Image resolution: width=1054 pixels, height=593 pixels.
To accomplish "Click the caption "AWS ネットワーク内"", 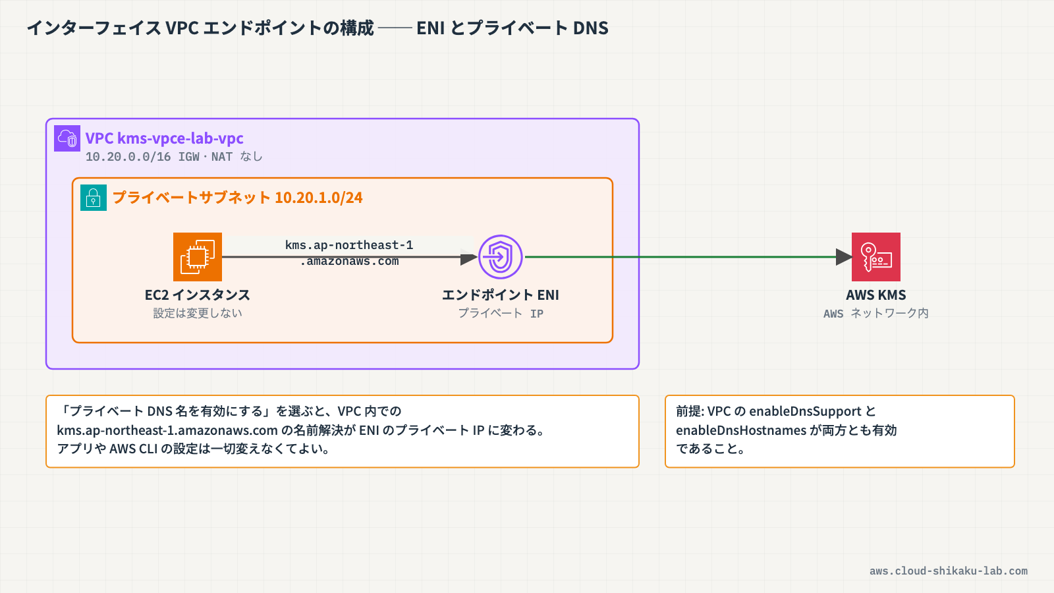I will coord(876,314).
